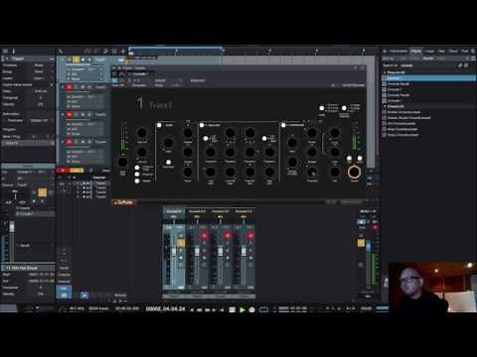This screenshot has width=477, height=357.
Task: Click the red Mute on the second mixer channel
Action: 204,236
